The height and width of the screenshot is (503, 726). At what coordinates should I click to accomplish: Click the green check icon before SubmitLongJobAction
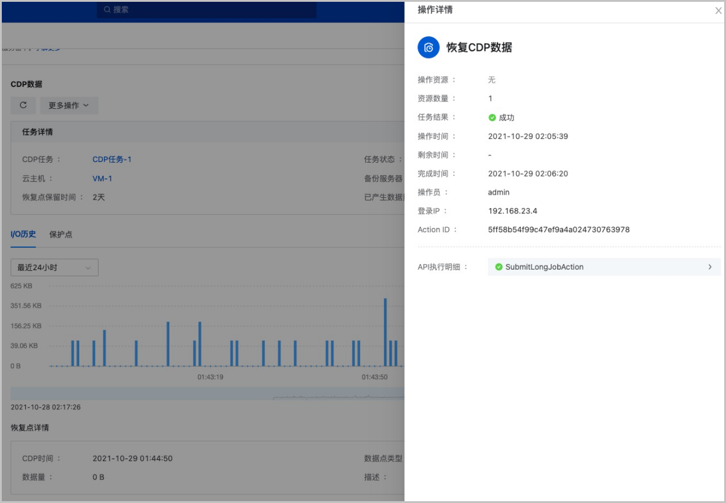tap(499, 267)
